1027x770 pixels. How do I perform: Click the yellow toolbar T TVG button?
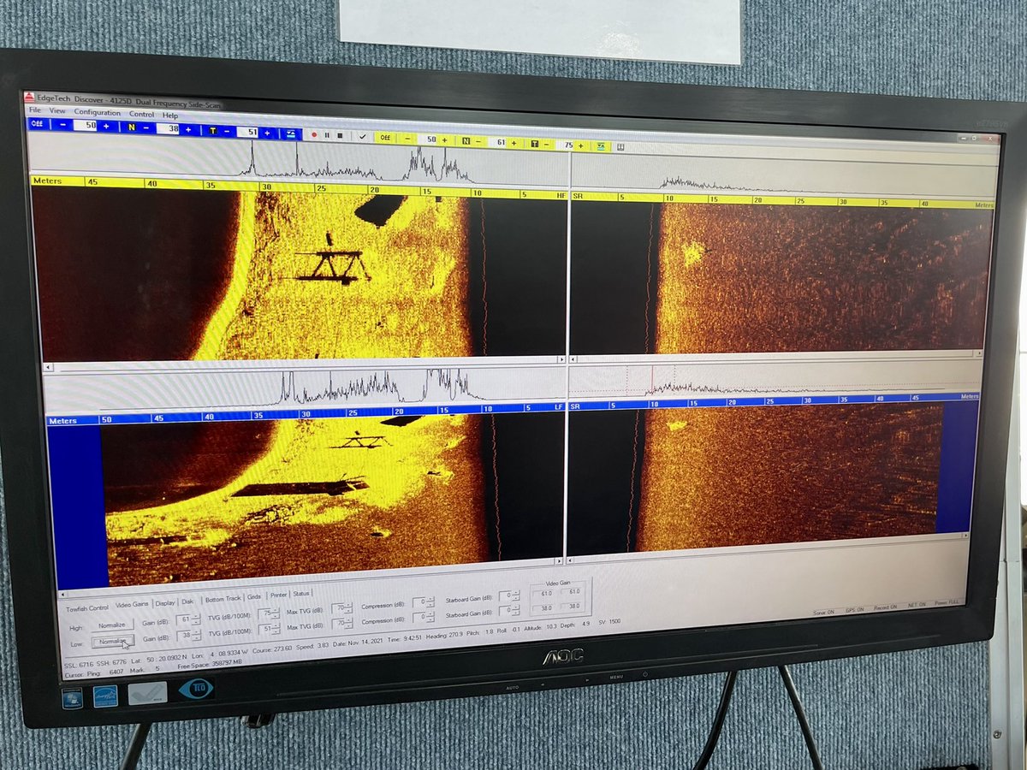point(535,144)
